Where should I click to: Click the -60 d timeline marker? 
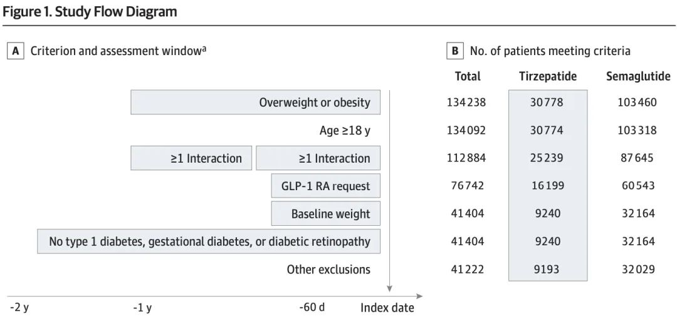(x=312, y=308)
